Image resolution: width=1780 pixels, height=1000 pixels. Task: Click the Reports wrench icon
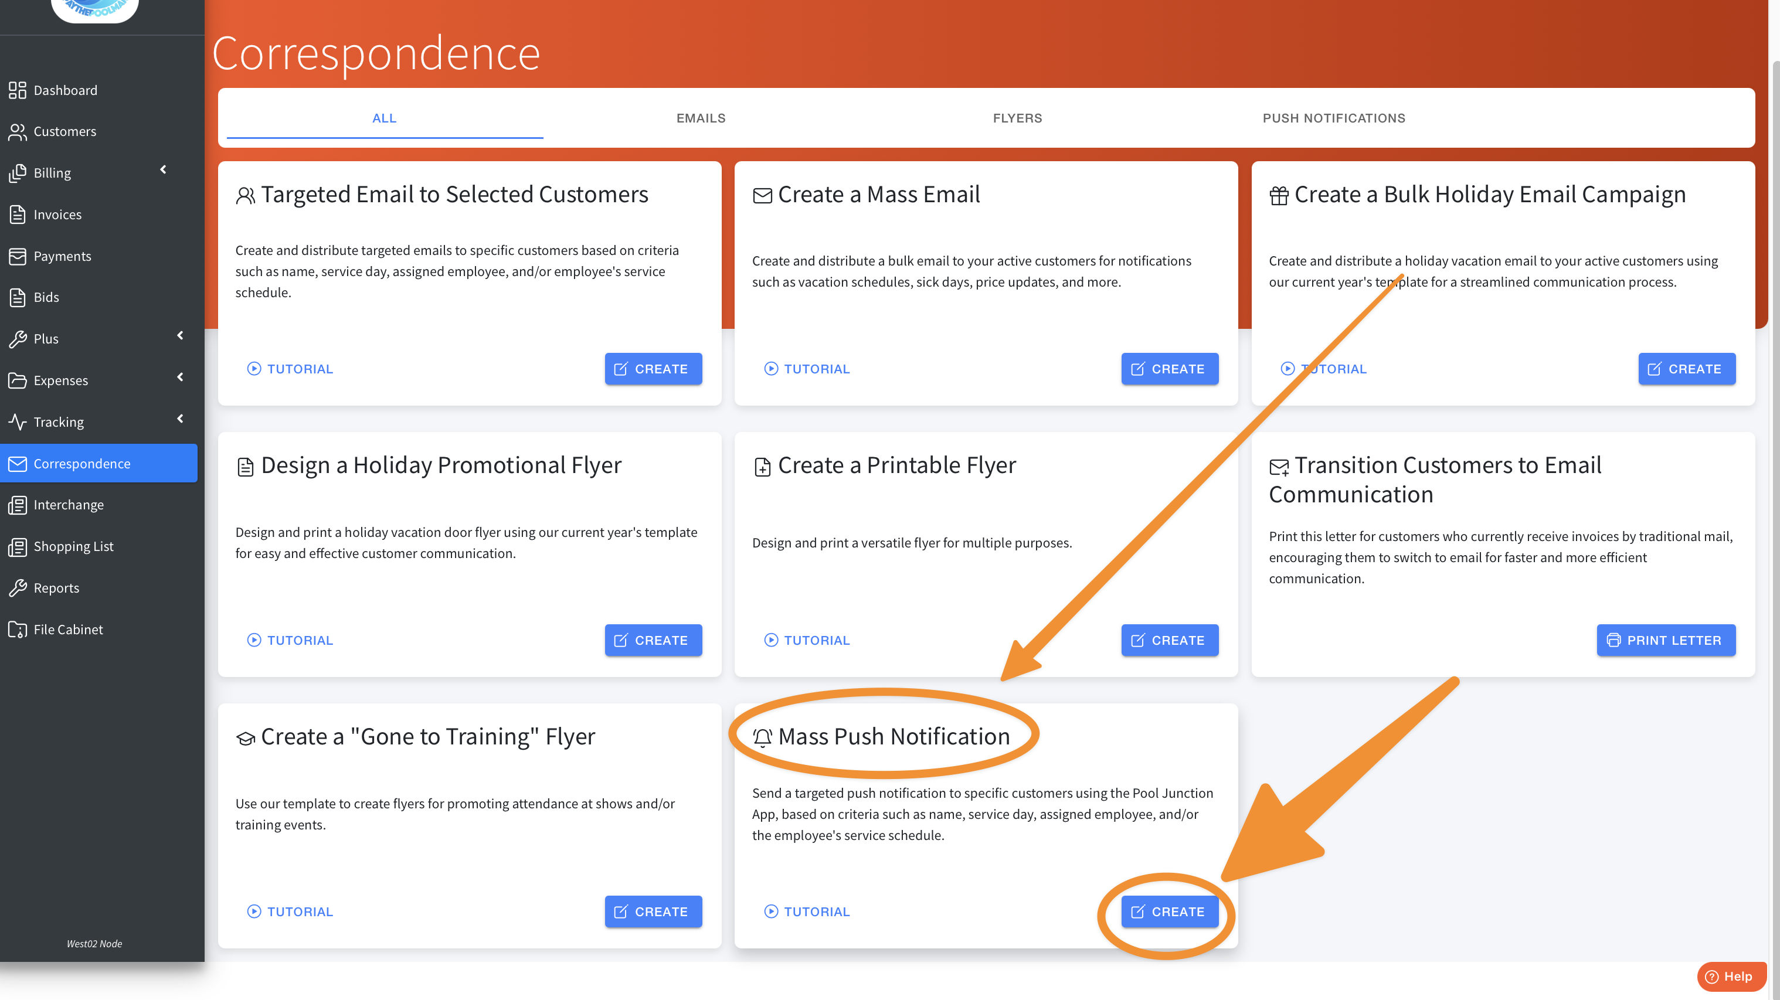[17, 588]
